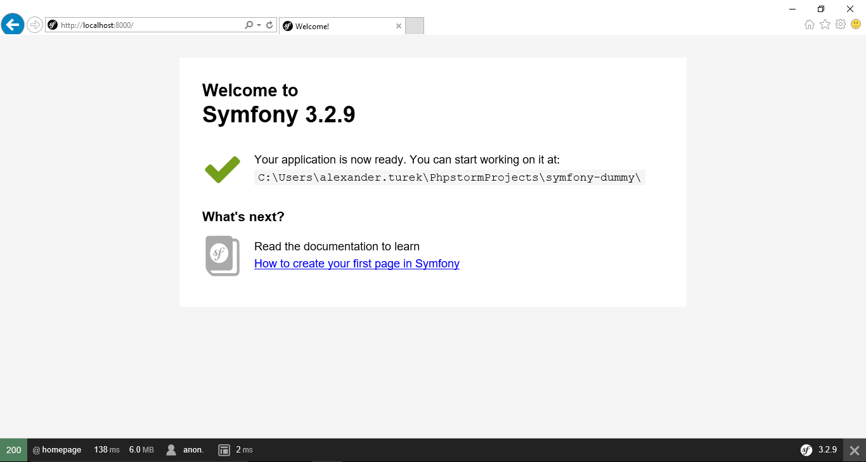Click the anon. user profile icon
This screenshot has height=462, width=866.
(171, 450)
